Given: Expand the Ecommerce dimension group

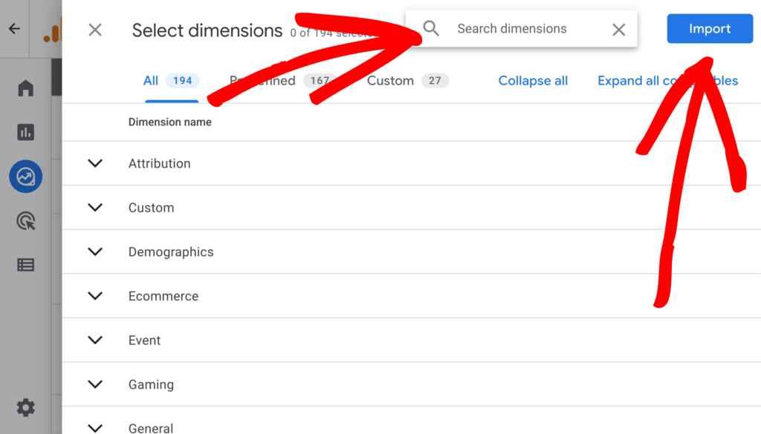Looking at the screenshot, I should [95, 295].
